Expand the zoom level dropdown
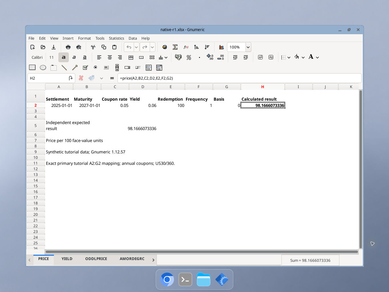This screenshot has height=292, width=389. pos(248,47)
